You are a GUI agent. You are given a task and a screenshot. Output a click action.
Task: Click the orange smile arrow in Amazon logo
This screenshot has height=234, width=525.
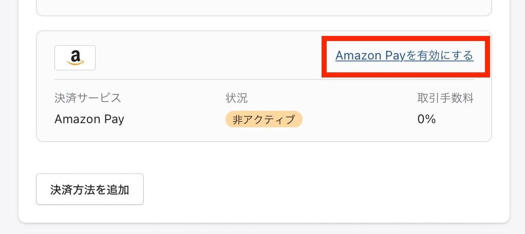75,63
